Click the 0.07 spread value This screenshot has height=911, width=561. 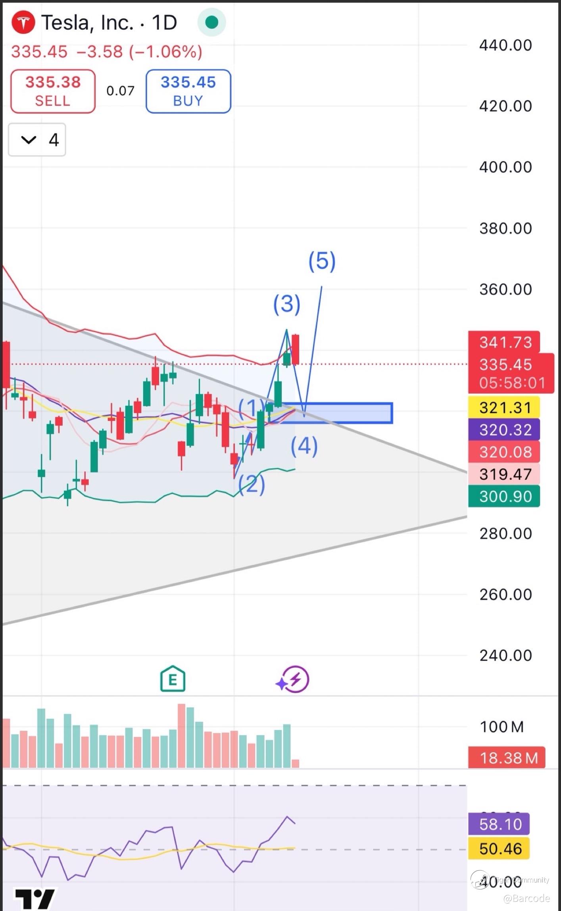120,91
